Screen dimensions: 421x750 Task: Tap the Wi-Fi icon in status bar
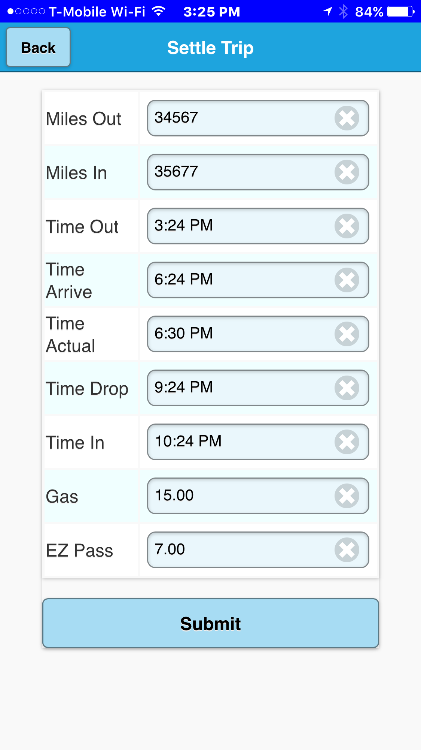click(159, 11)
